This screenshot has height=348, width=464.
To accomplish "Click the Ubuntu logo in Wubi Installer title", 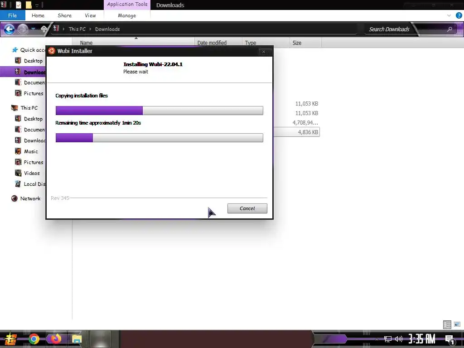I will (x=52, y=51).
